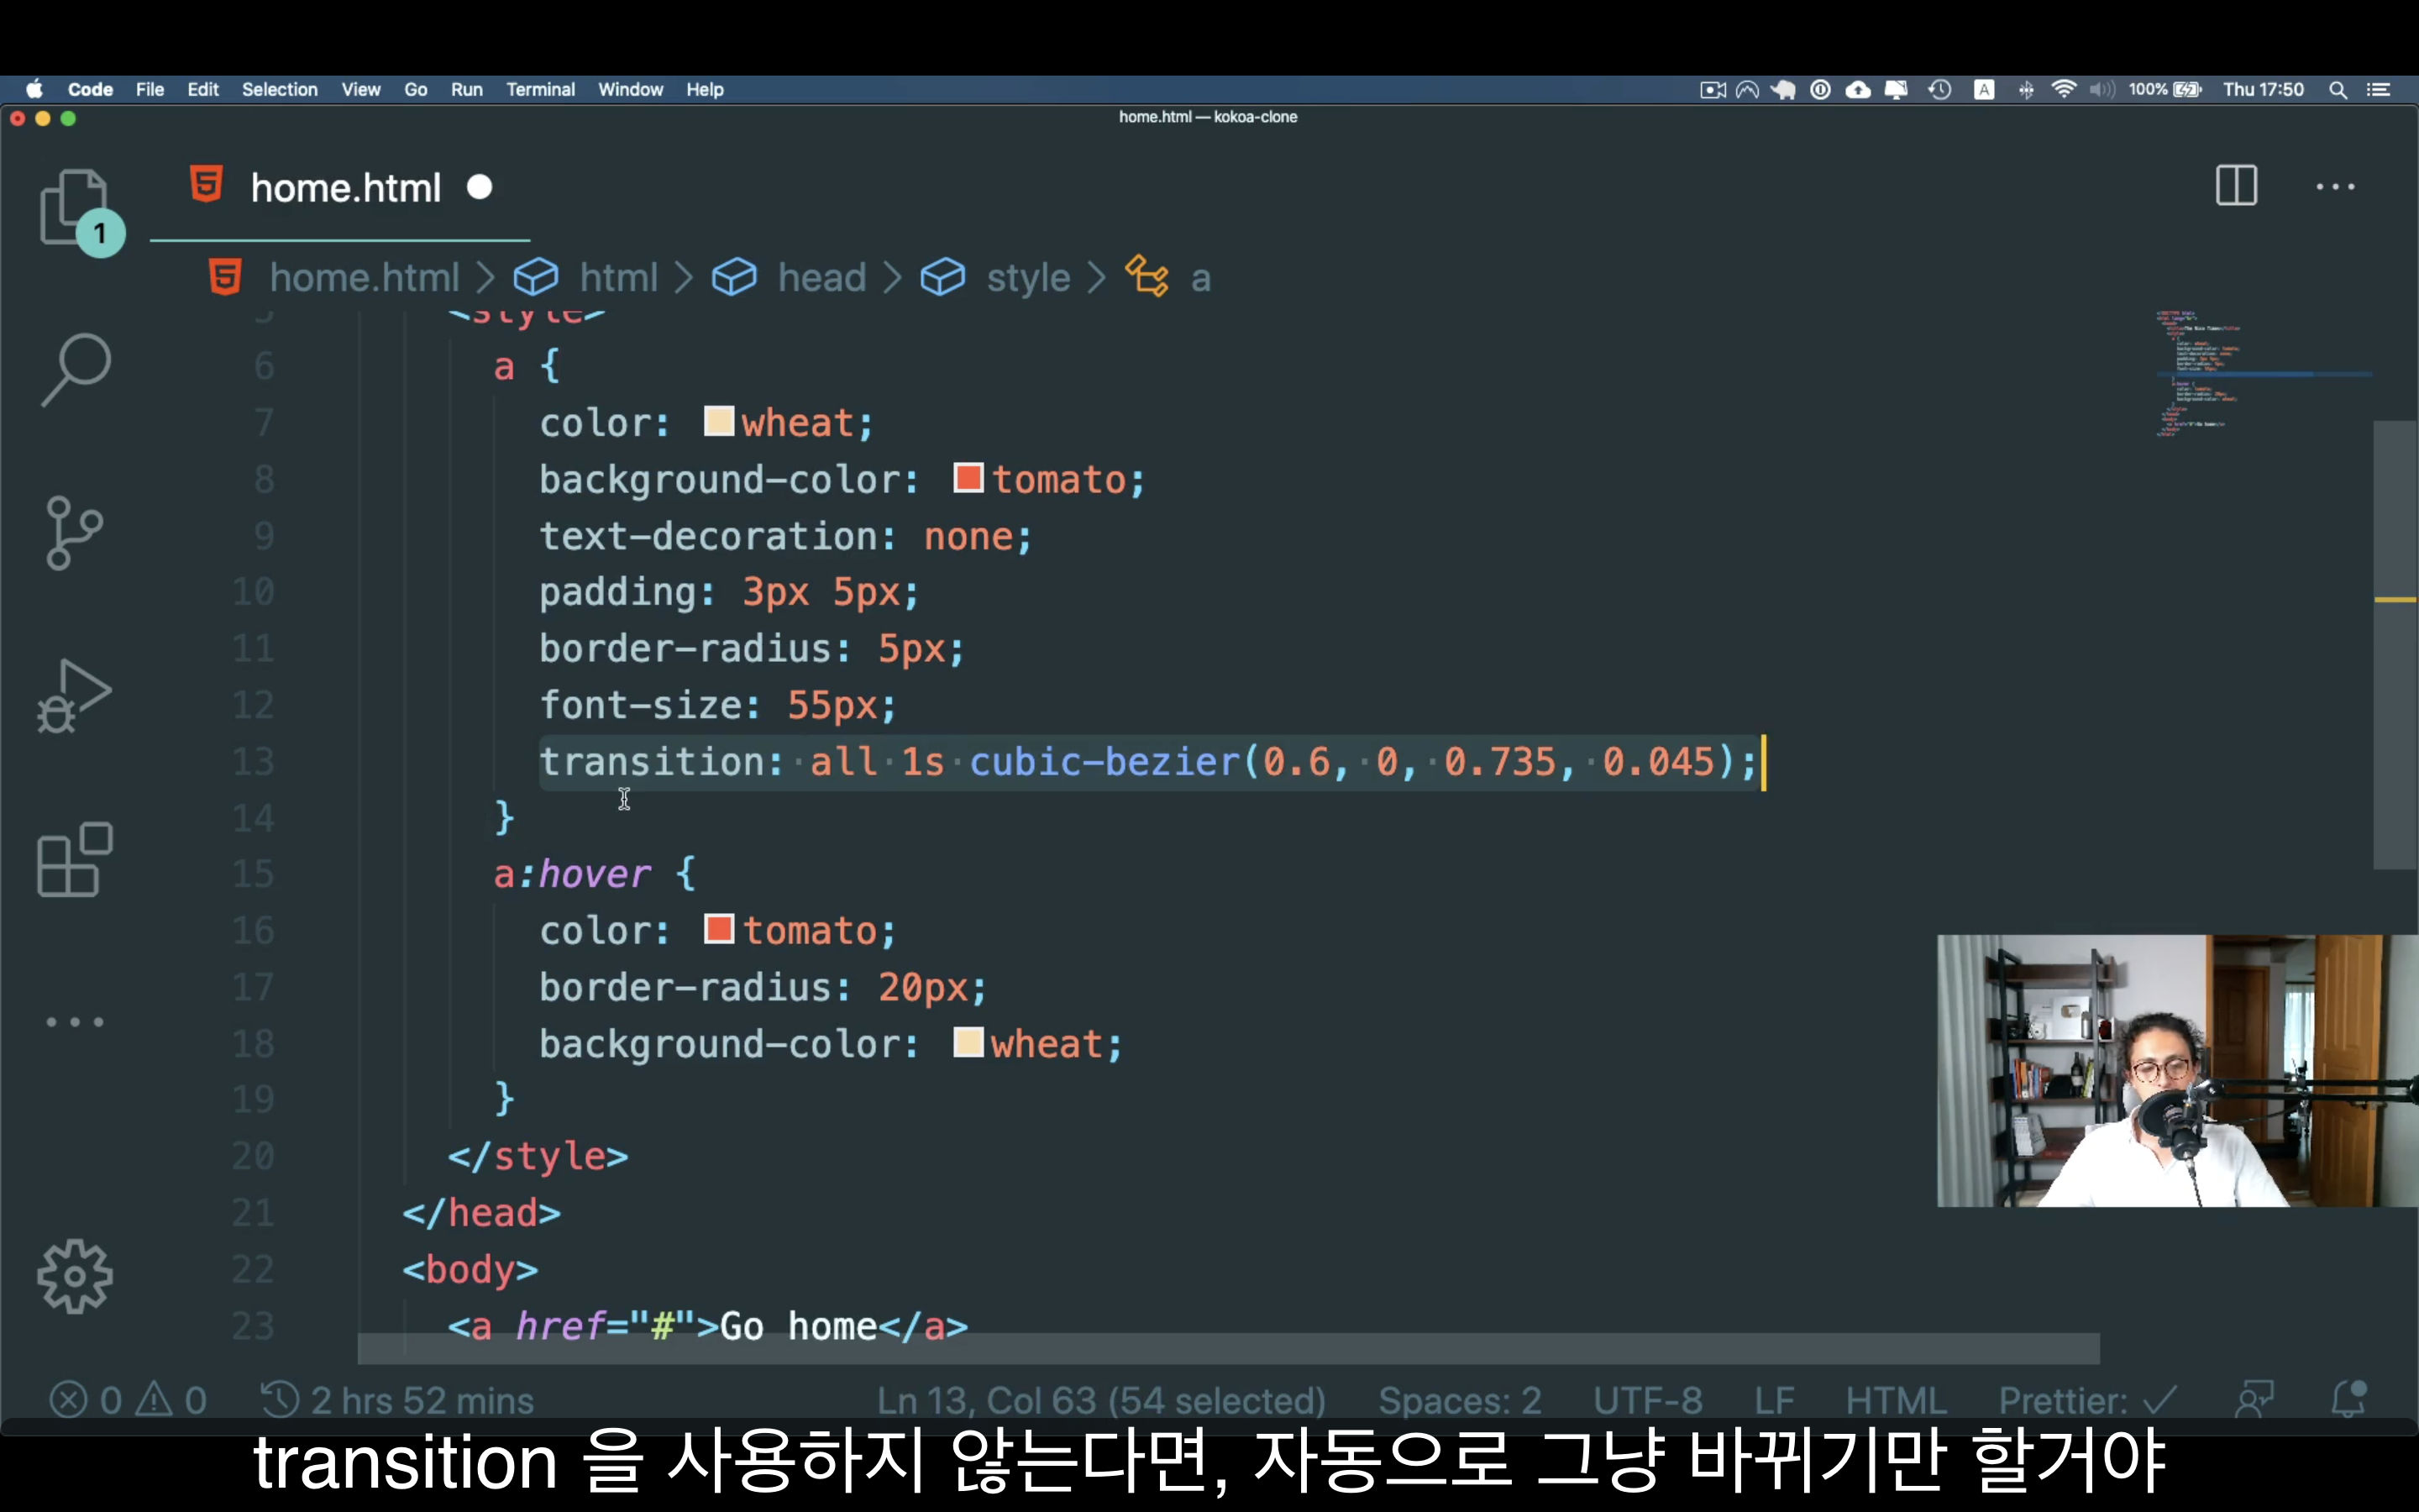This screenshot has height=1512, width=2419.
Task: Click the tomato background-color swatch
Action: click(968, 478)
